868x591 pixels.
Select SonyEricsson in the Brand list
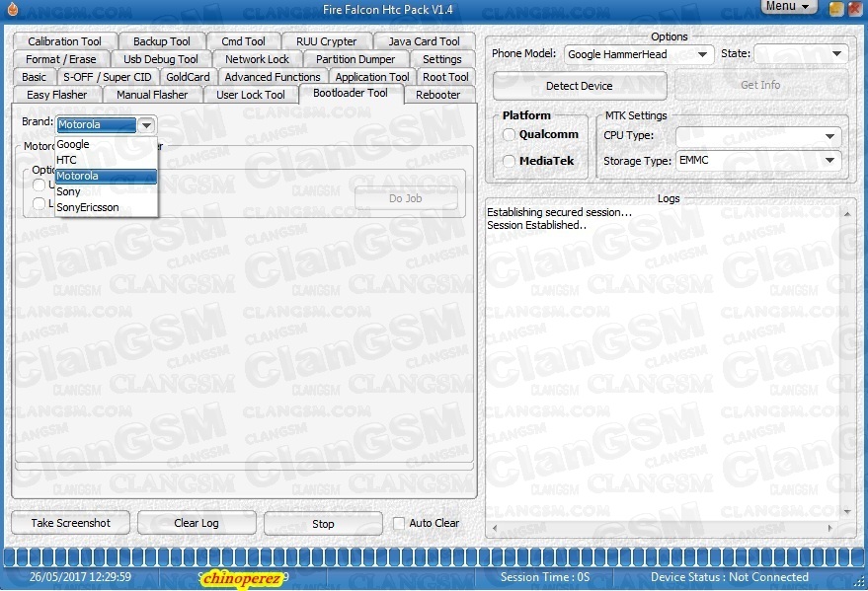click(107, 207)
